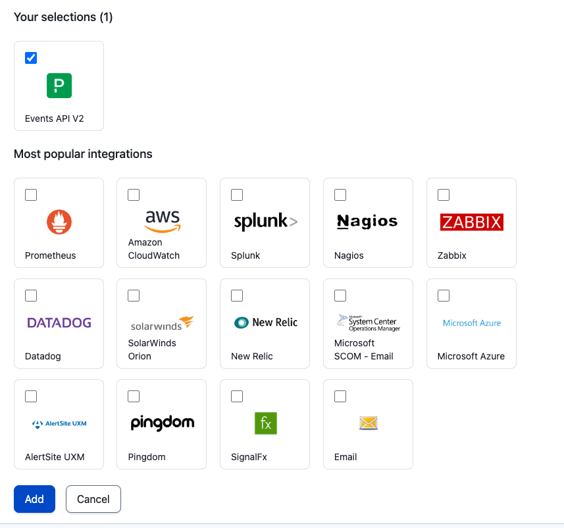Select the Microsoft SCOM - Email checkbox

(x=340, y=296)
